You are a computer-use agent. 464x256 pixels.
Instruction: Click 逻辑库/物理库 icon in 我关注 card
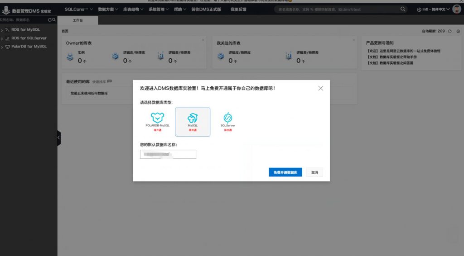[221, 56]
